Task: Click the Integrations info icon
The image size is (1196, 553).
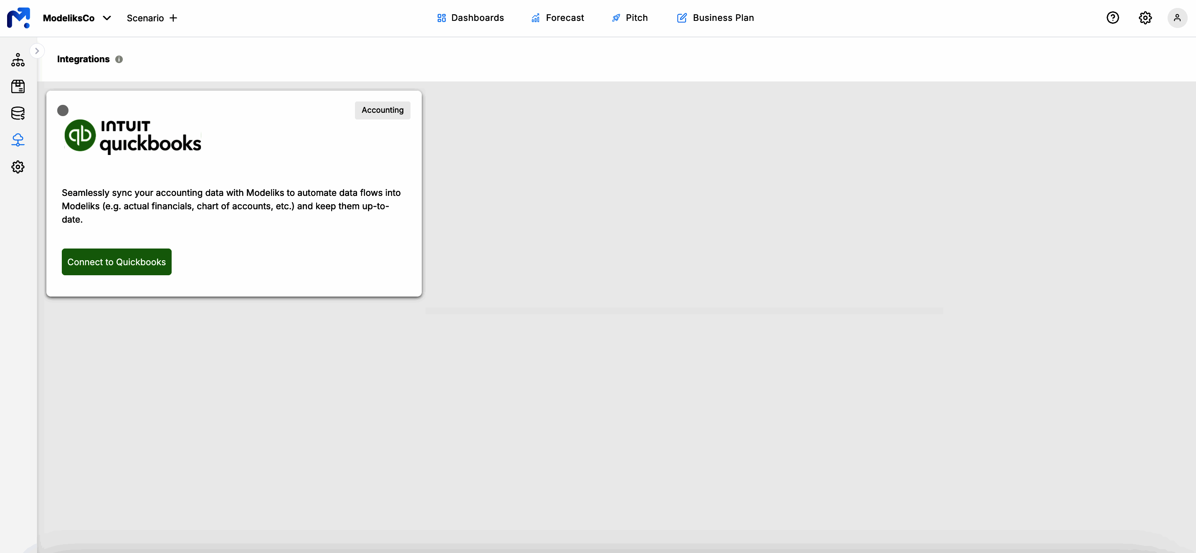Action: (x=119, y=59)
